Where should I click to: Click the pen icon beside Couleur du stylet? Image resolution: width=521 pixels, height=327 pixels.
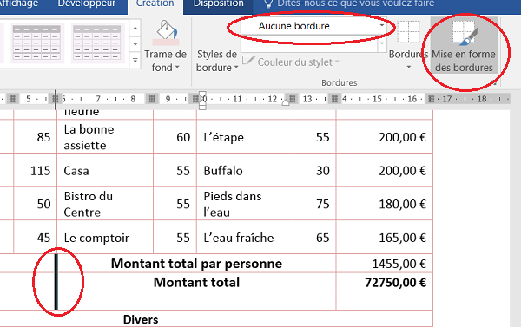click(x=248, y=61)
